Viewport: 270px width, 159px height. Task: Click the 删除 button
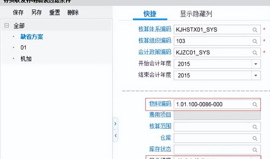tap(73, 12)
